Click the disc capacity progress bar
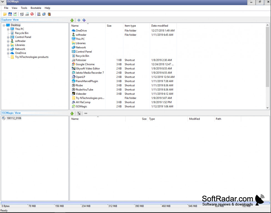The width and height of the screenshot is (271, 213). click(135, 203)
